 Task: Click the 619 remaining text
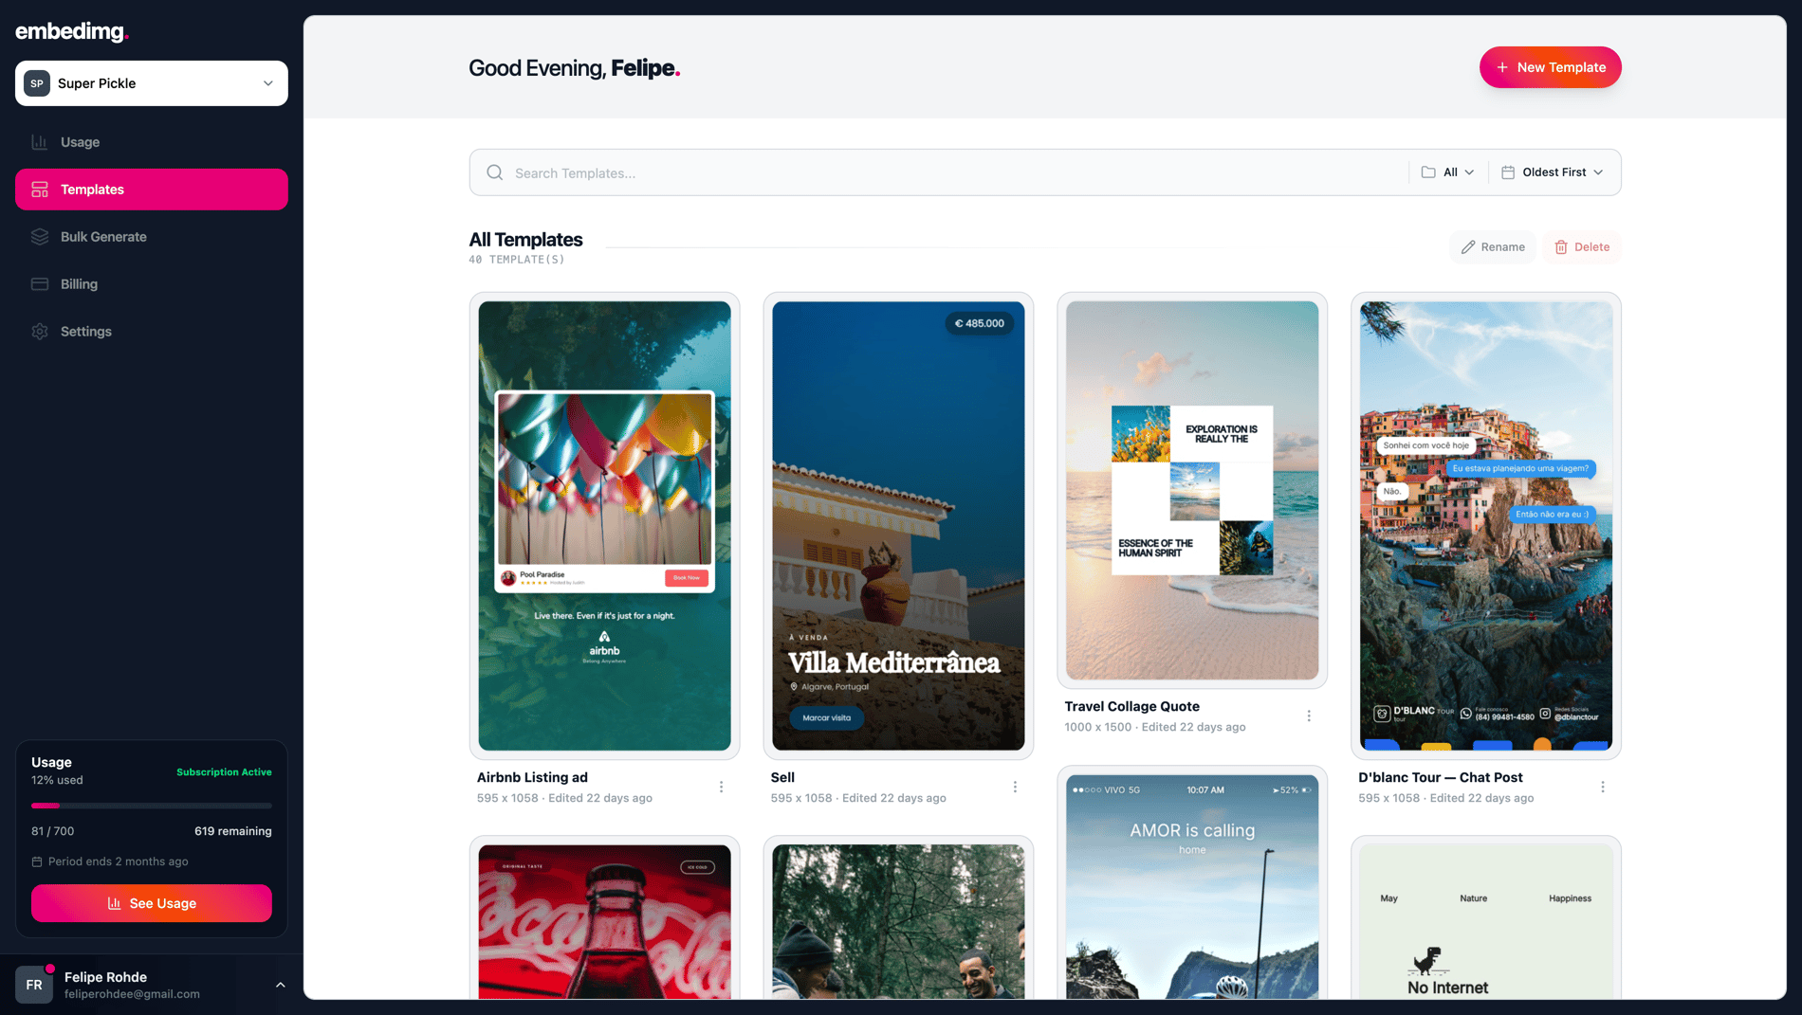tap(233, 832)
